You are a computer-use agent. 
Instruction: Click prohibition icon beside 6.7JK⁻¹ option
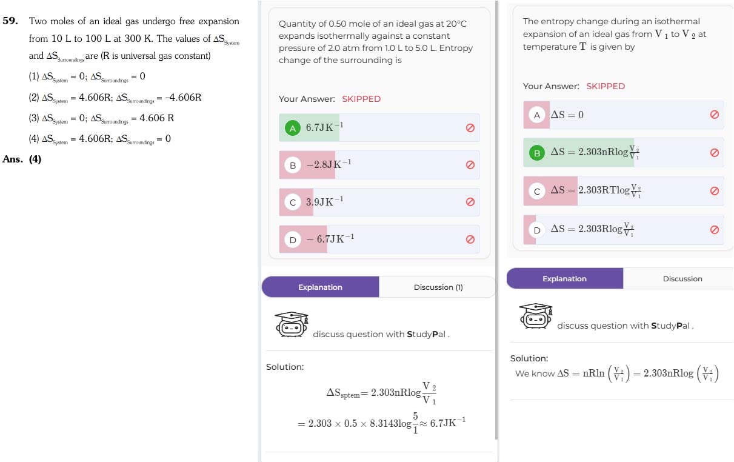click(470, 128)
